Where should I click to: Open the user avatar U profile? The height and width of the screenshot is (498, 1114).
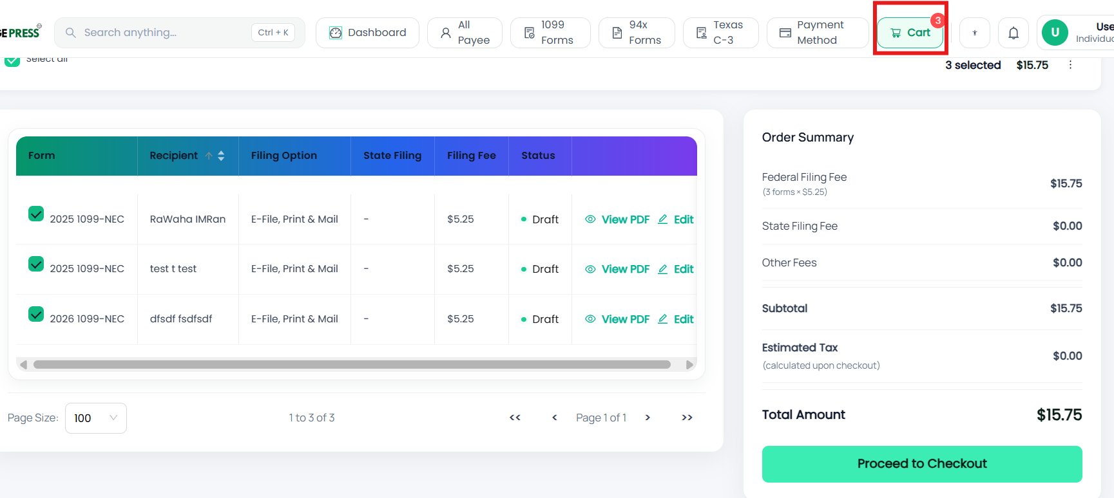pyautogui.click(x=1055, y=32)
